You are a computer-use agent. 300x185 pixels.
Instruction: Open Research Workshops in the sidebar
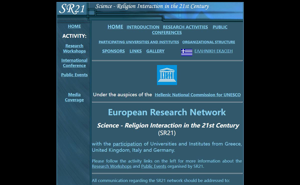tap(74, 48)
